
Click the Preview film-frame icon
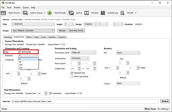(87, 13)
